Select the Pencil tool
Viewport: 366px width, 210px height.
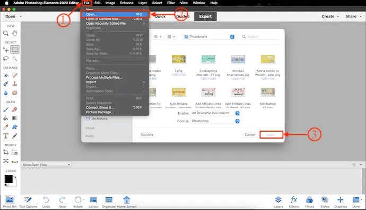click(15, 136)
